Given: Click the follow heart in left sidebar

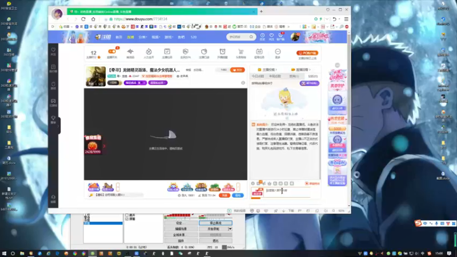Looking at the screenshot, I should [53, 51].
